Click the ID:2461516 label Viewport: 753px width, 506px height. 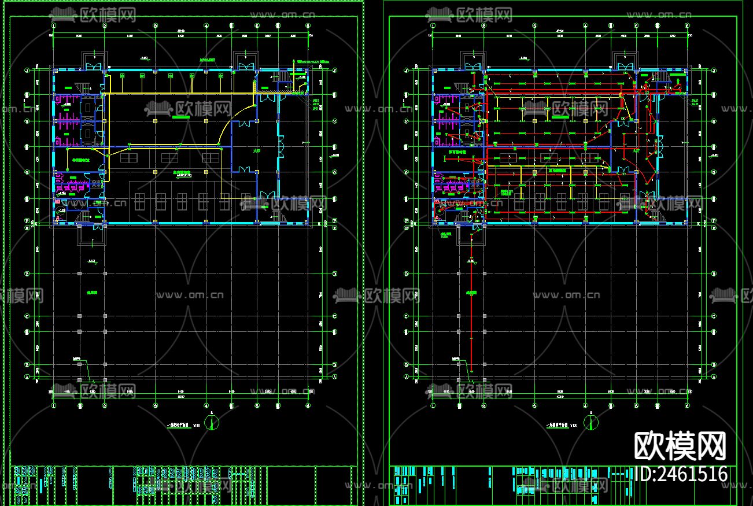680,474
